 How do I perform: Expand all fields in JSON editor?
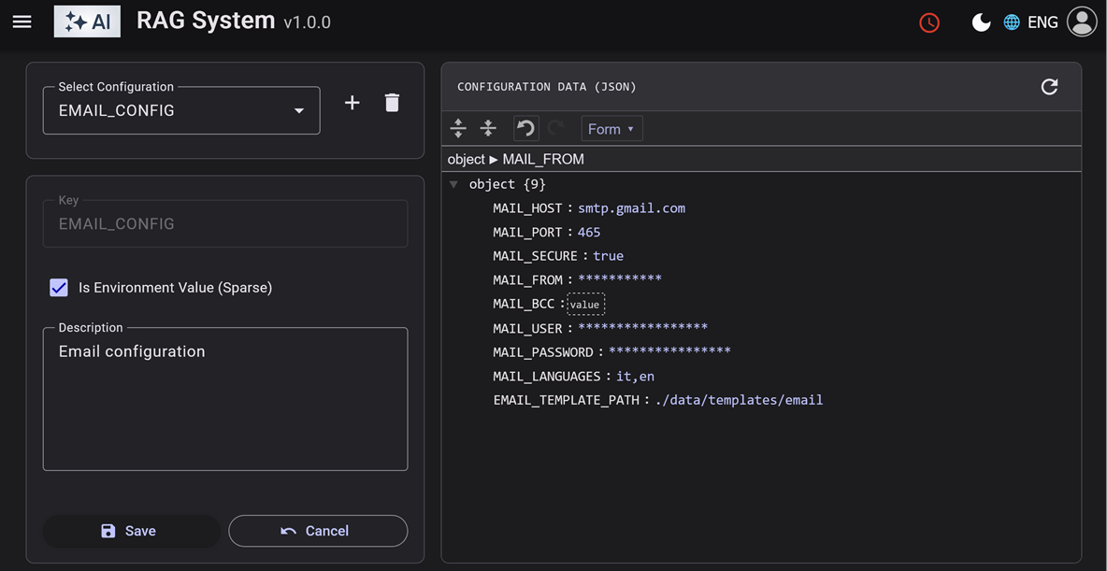click(458, 129)
